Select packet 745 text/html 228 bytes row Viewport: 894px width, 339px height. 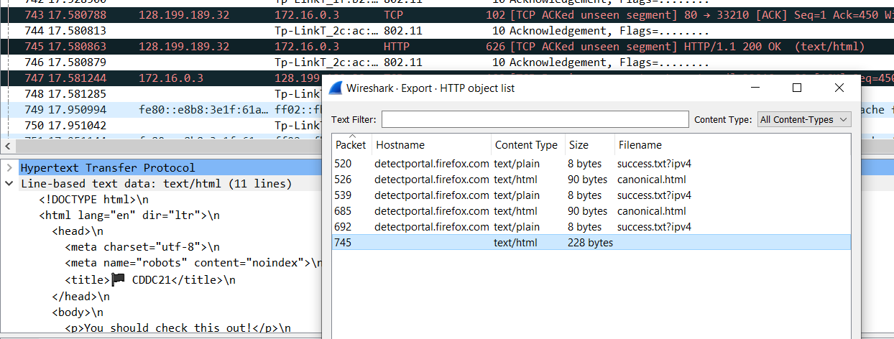[591, 243]
